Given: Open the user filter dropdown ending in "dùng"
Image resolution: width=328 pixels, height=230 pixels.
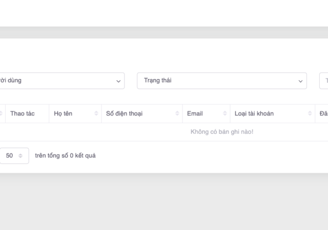Looking at the screenshot, I should (x=56, y=81).
